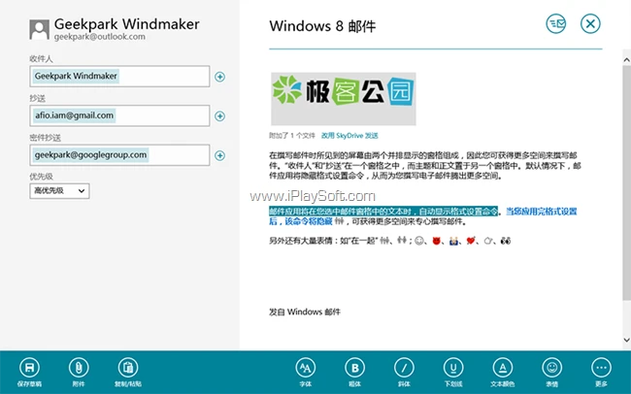Image resolution: width=631 pixels, height=394 pixels.
Task: Discard the draft with the X icon
Action: tap(590, 23)
